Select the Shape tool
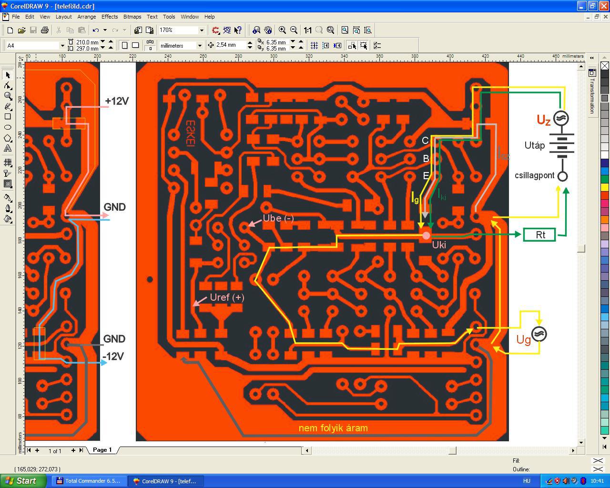Image resolution: width=610 pixels, height=488 pixels. pyautogui.click(x=8, y=85)
